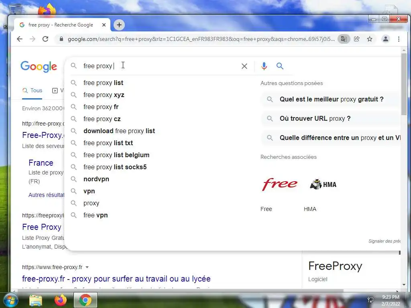Open the free-proxy.fr result title link
Viewport: 411px width, 308px height.
[x=116, y=279]
